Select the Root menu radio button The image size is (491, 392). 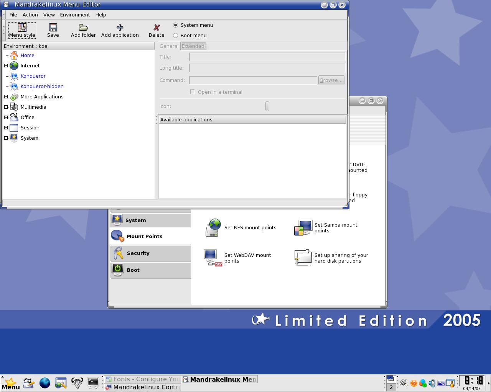click(x=176, y=35)
